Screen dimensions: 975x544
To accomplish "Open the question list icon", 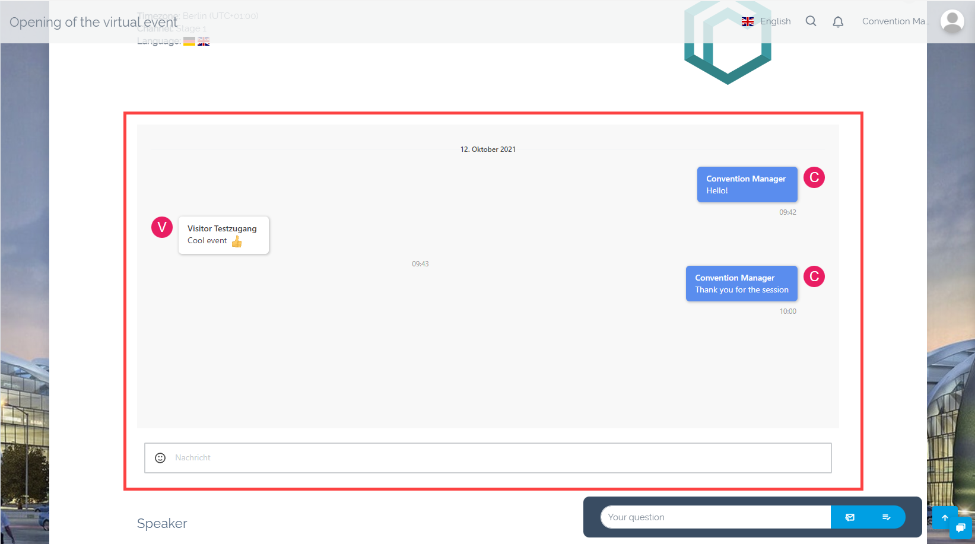I will pyautogui.click(x=887, y=517).
